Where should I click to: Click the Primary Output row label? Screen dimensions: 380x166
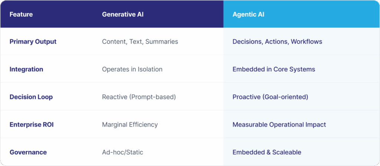(33, 41)
